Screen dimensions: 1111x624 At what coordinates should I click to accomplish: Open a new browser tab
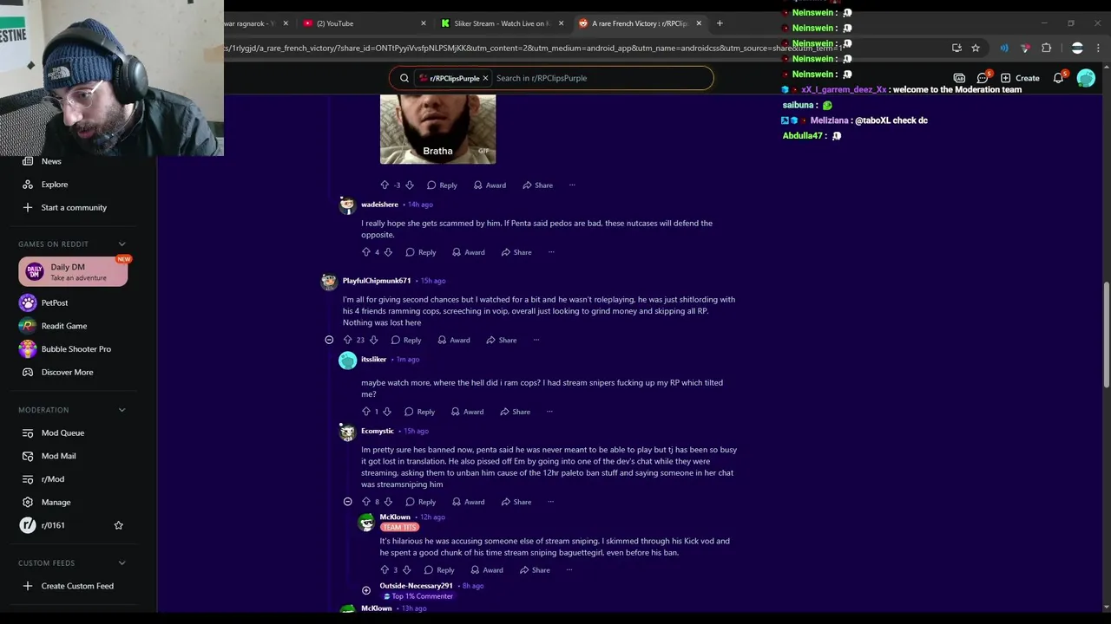pyautogui.click(x=720, y=23)
